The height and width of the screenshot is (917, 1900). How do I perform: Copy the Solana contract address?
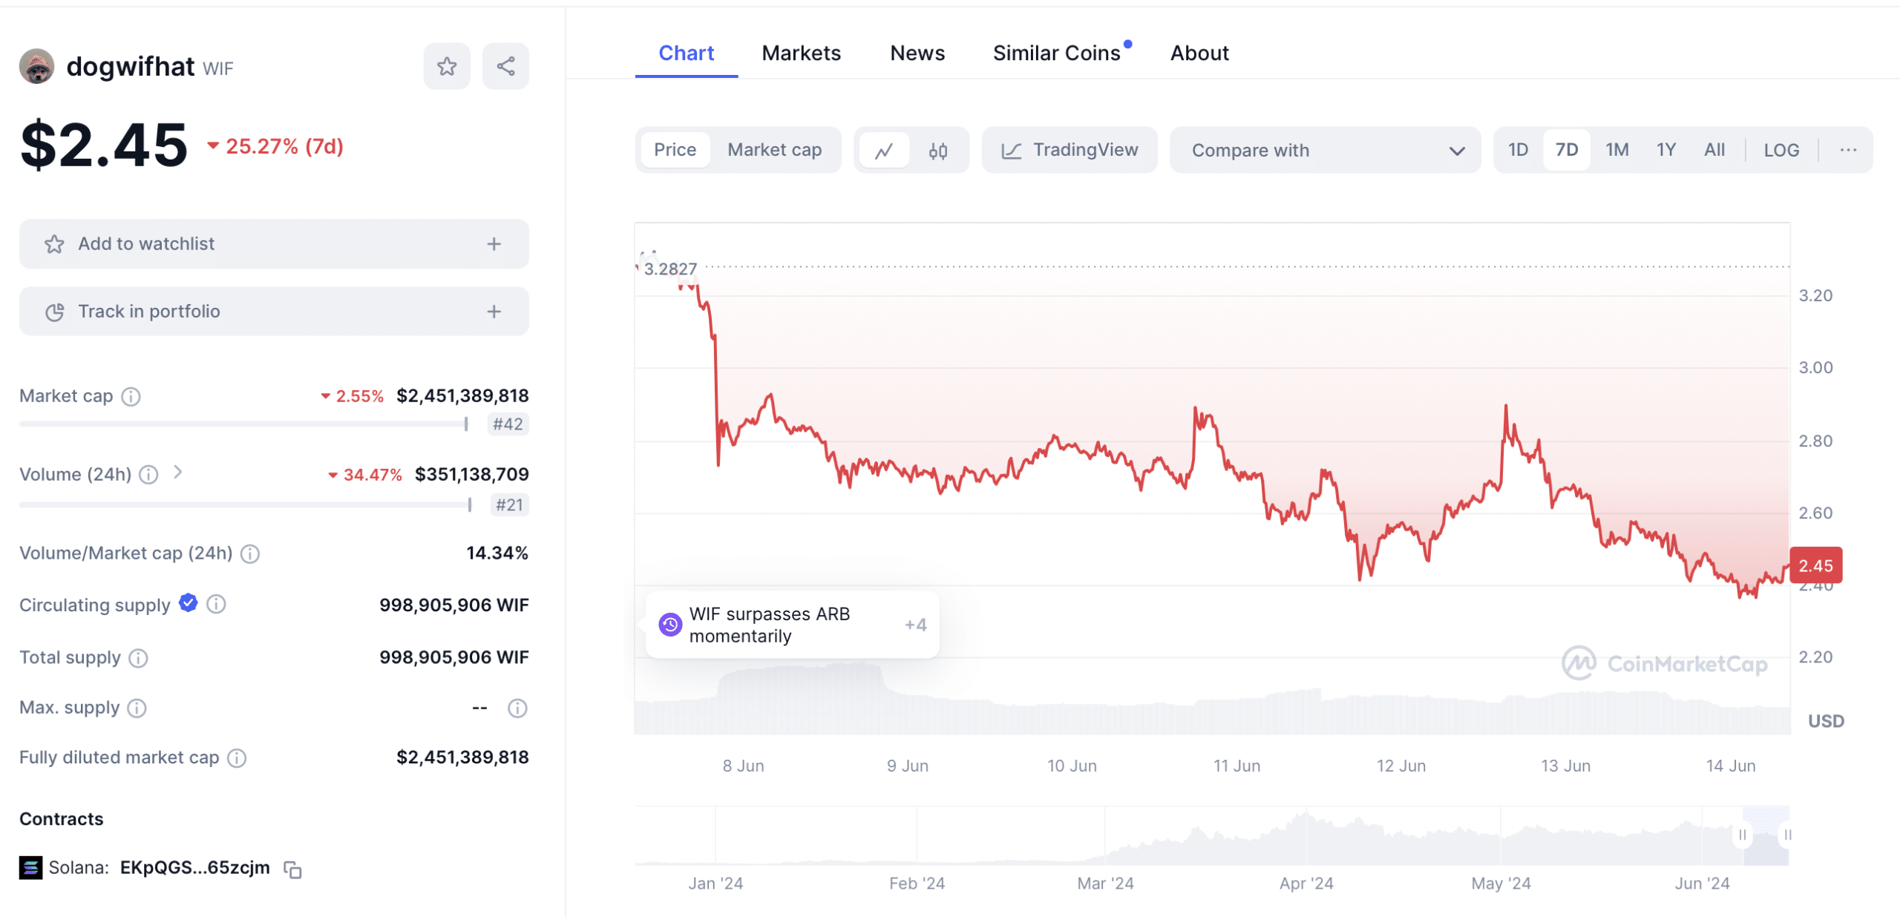292,870
